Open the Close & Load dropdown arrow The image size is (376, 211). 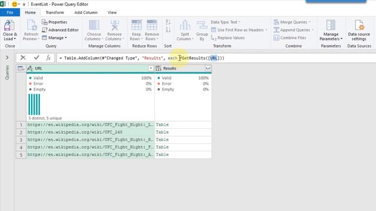[15, 39]
